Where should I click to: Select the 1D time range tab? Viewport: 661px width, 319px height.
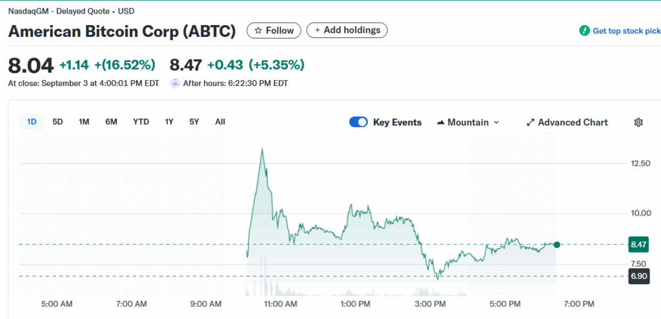32,121
